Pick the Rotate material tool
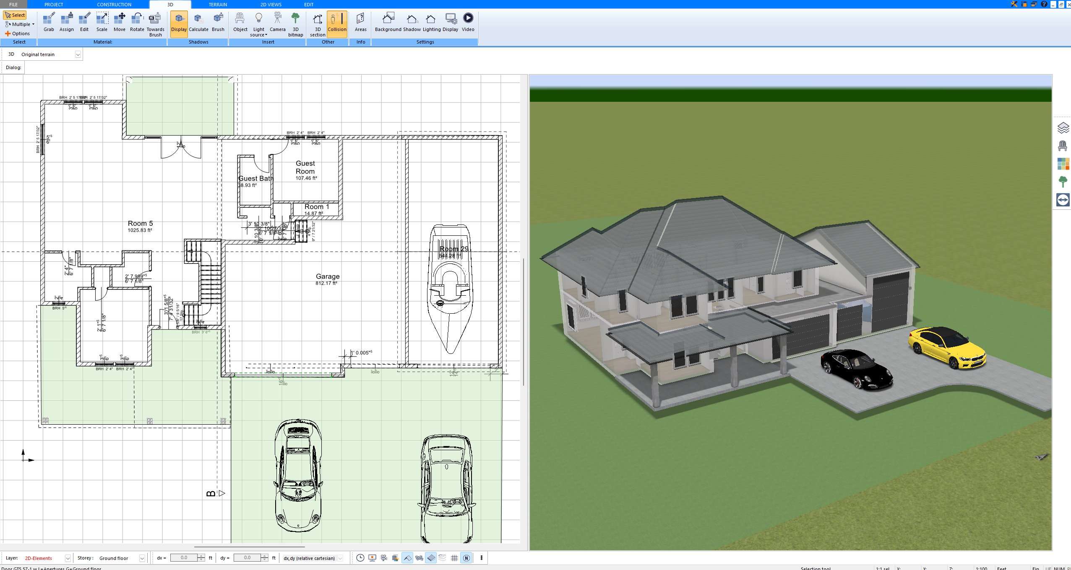Image resolution: width=1071 pixels, height=570 pixels. coord(137,22)
